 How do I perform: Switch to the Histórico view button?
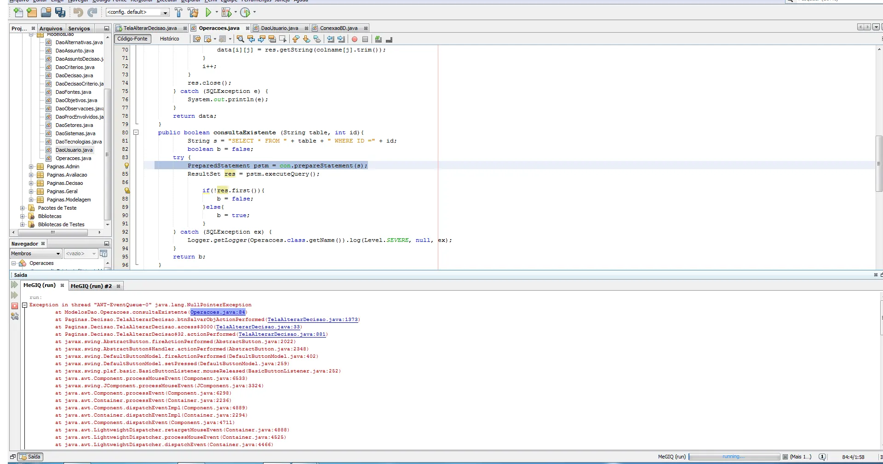click(x=169, y=39)
